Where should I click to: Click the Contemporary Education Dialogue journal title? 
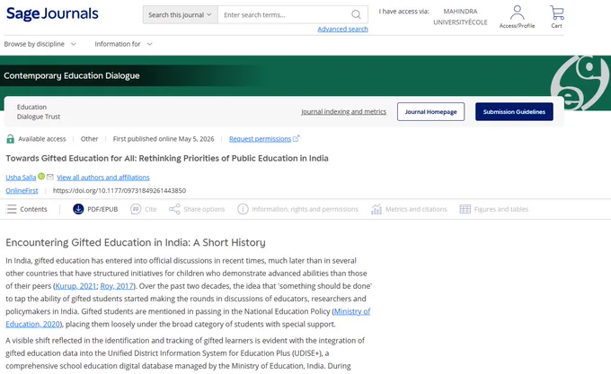(x=72, y=75)
